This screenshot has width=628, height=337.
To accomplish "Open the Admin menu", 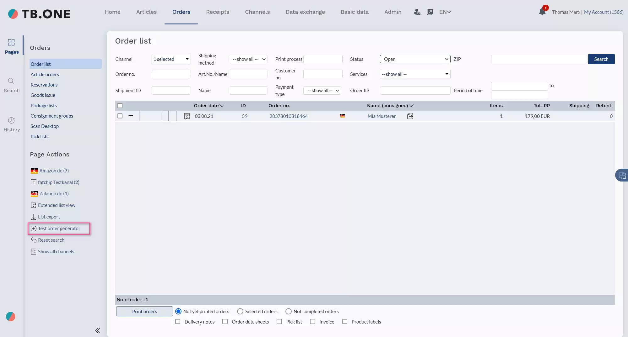I will point(393,12).
